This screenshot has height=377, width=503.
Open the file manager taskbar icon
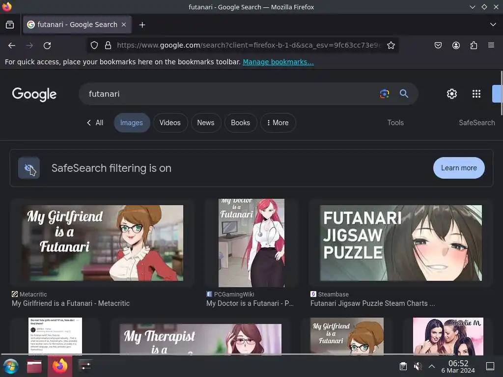(34, 366)
